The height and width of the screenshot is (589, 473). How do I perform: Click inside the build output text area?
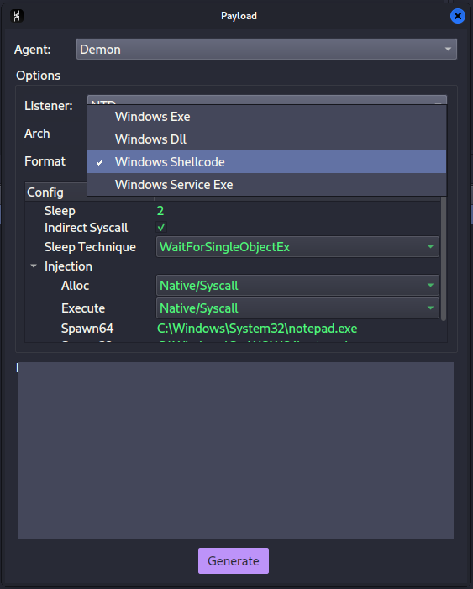(x=236, y=450)
